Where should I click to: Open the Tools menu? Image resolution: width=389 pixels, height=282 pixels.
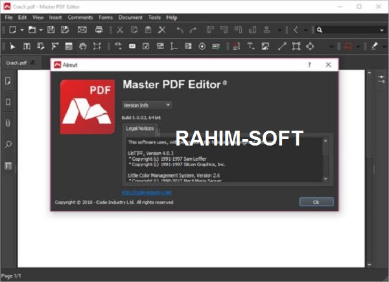[x=154, y=17]
